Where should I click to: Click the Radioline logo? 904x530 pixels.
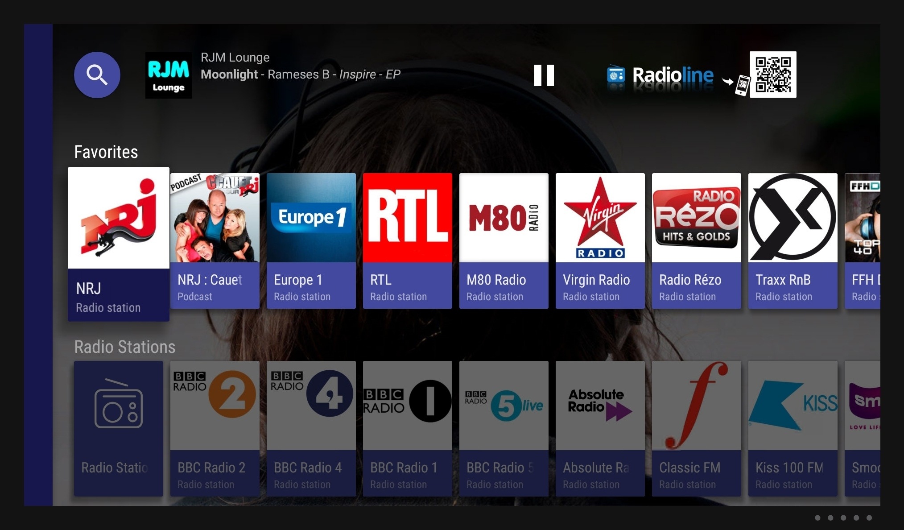(660, 75)
